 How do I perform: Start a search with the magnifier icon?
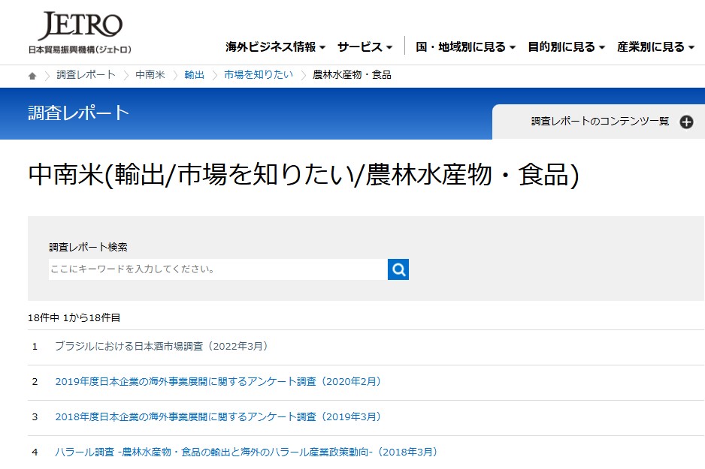coord(398,269)
